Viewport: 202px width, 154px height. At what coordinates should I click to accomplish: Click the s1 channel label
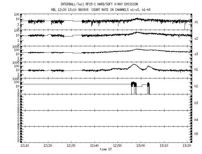pyautogui.click(x=196, y=22)
